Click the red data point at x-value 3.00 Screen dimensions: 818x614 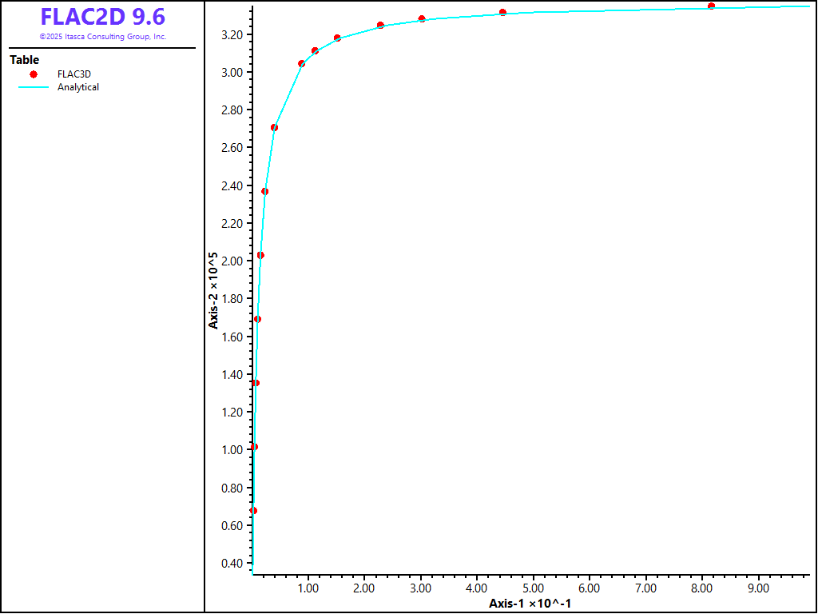point(422,18)
